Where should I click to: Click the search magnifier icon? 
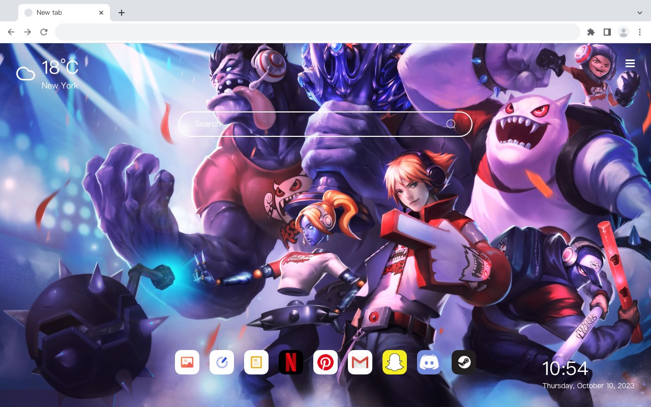tap(451, 124)
